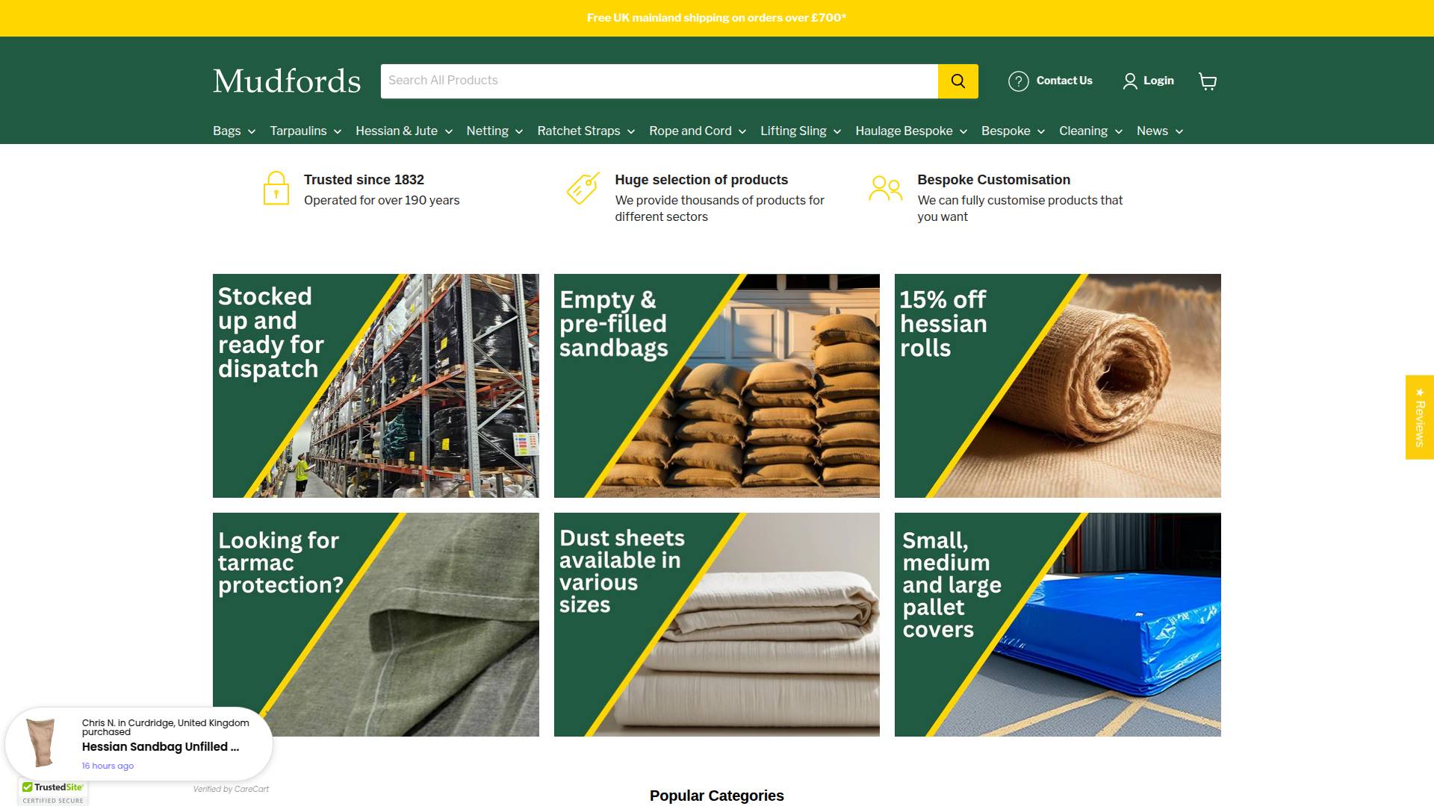This screenshot has height=806, width=1434.
Task: Click in the Search All Products field
Action: [659, 81]
